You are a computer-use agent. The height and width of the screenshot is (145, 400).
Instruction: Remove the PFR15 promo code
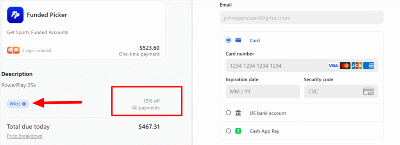pyautogui.click(x=24, y=104)
